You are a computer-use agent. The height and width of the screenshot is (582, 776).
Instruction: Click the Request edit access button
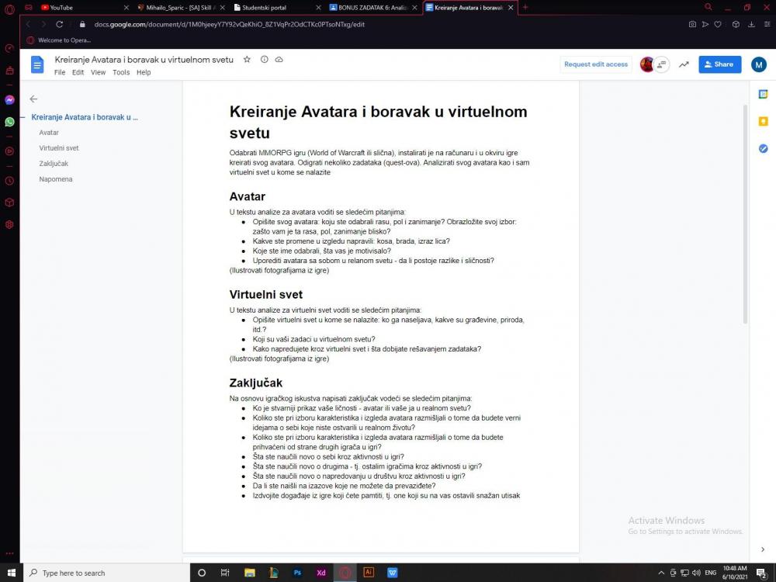[x=595, y=64]
